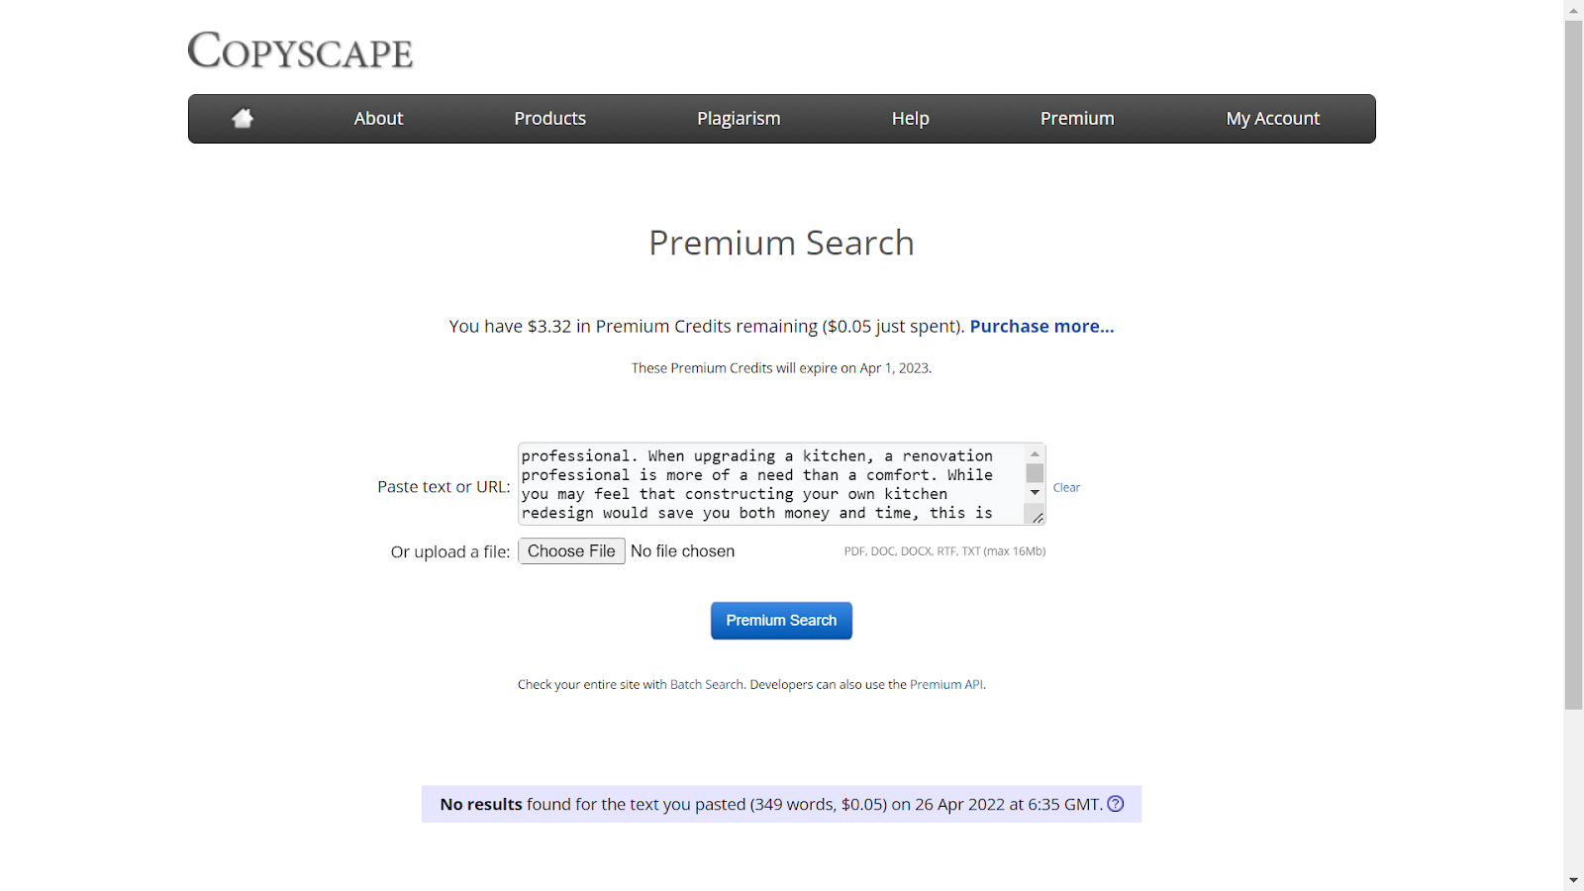
Task: Click the supported file formats note
Action: click(944, 551)
